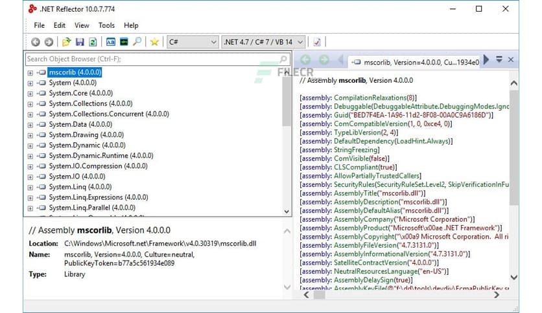Click the code pane scroll-down arrow
542x313 pixels.
tap(513, 277)
